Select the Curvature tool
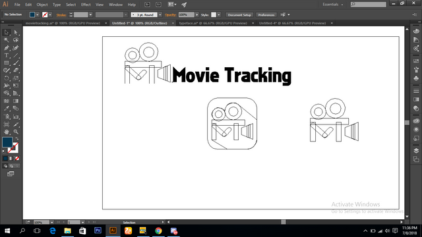The width and height of the screenshot is (422, 237). [x=16, y=48]
